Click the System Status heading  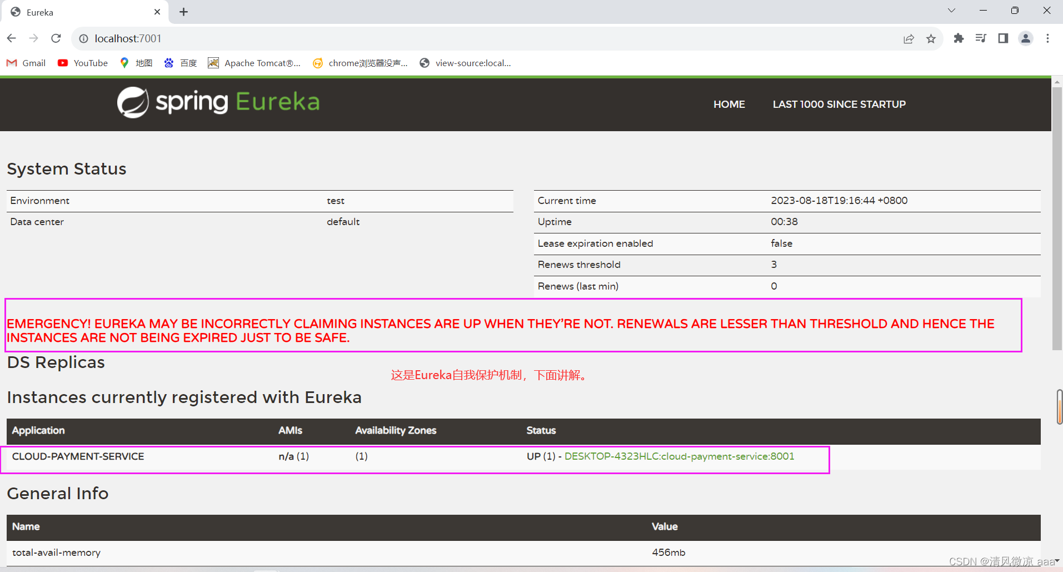pos(67,169)
